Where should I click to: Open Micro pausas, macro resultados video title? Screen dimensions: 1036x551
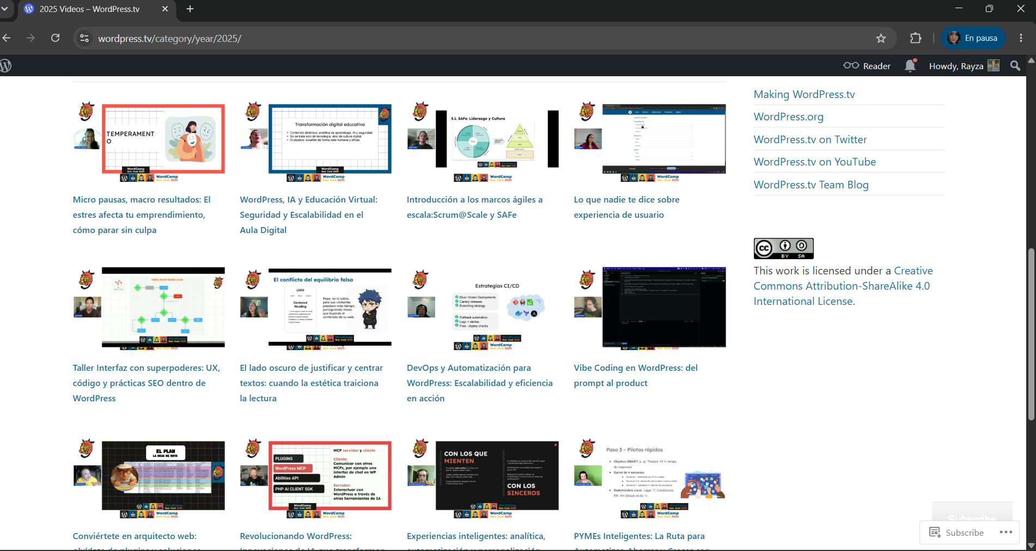tap(142, 215)
